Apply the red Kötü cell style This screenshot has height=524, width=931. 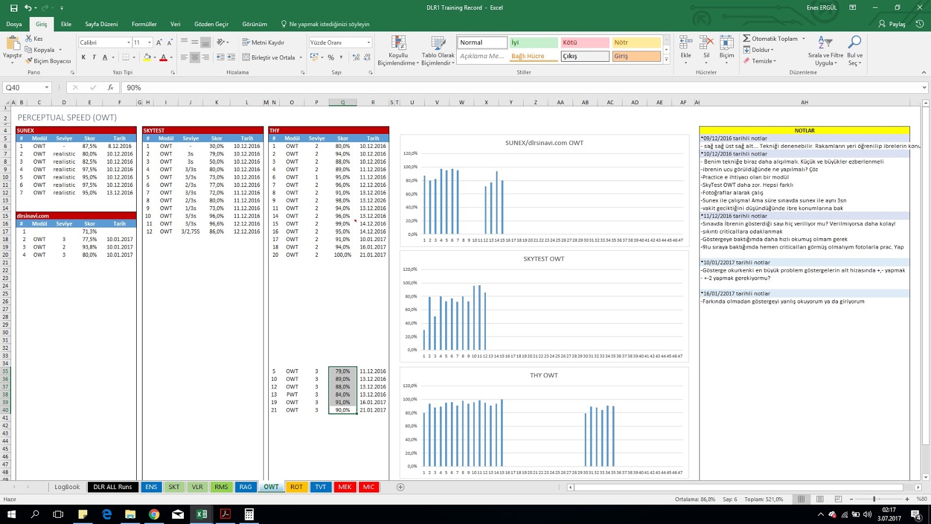coord(585,43)
